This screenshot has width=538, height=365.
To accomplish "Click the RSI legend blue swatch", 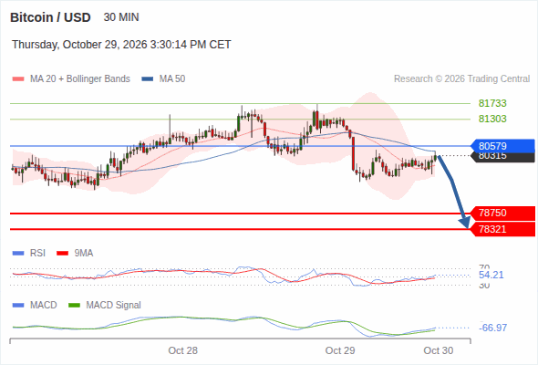I will point(18,254).
